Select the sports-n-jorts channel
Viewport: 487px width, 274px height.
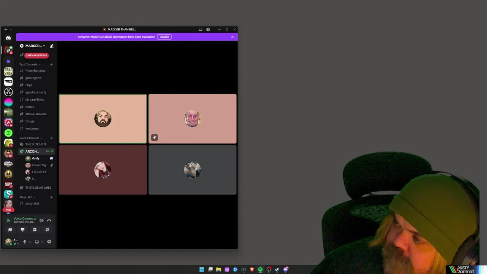coord(37,92)
